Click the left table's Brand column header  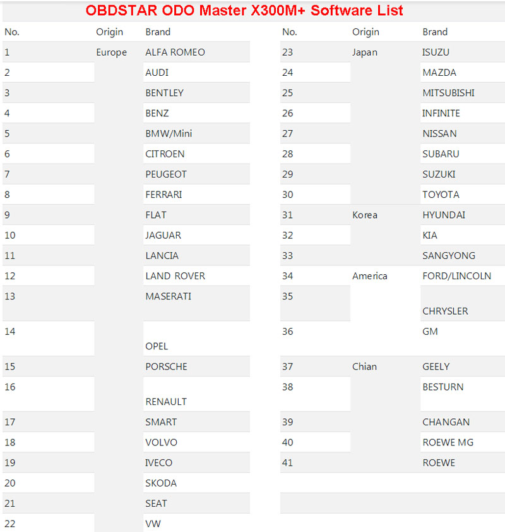coord(158,32)
